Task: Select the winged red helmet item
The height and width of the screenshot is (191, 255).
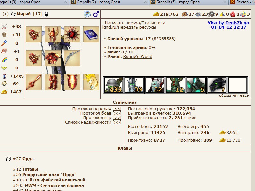Action: click(53, 34)
